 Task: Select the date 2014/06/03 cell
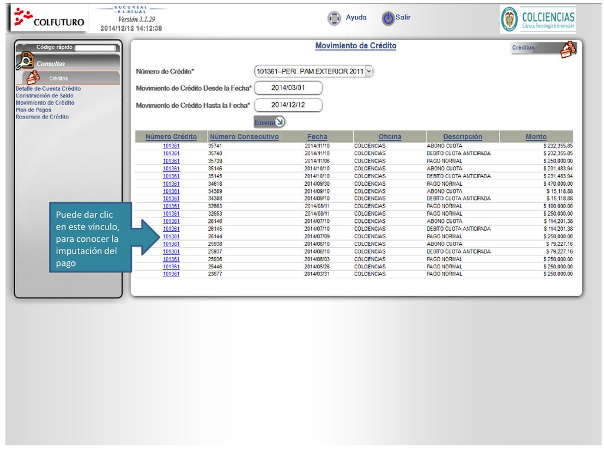click(x=317, y=260)
